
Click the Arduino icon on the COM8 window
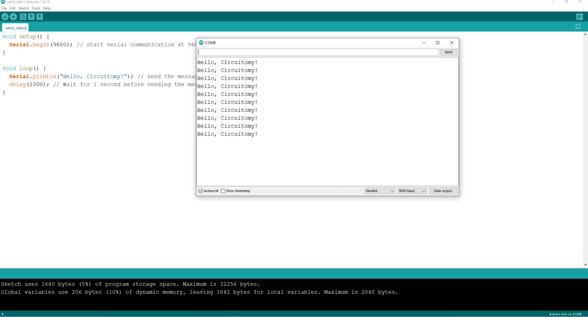coord(201,42)
